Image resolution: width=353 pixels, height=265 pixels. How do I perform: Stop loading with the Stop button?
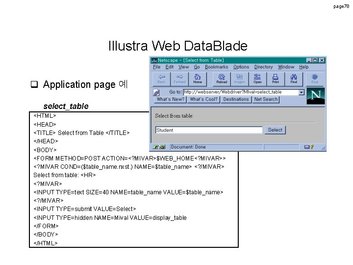click(315, 79)
